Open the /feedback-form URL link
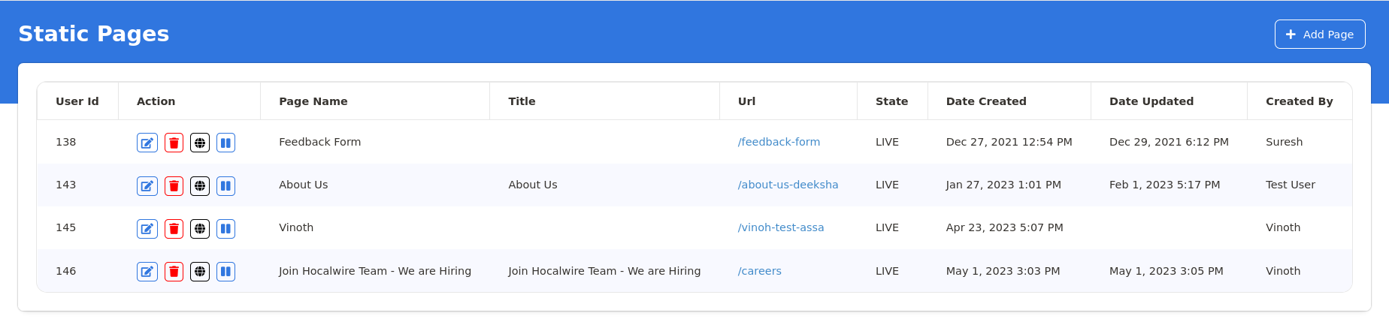This screenshot has height=325, width=1389. 779,142
